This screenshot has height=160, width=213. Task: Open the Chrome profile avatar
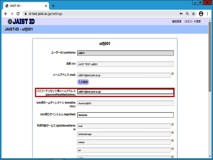click(201, 14)
